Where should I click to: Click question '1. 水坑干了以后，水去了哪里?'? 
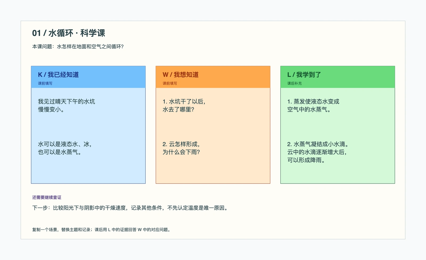tap(184, 105)
